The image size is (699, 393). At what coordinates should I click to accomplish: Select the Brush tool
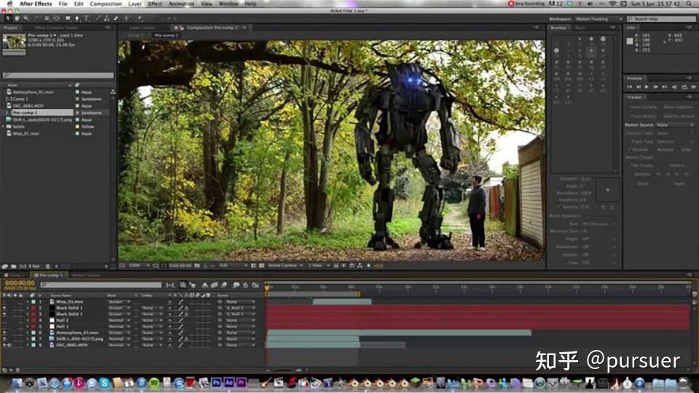coord(98,18)
